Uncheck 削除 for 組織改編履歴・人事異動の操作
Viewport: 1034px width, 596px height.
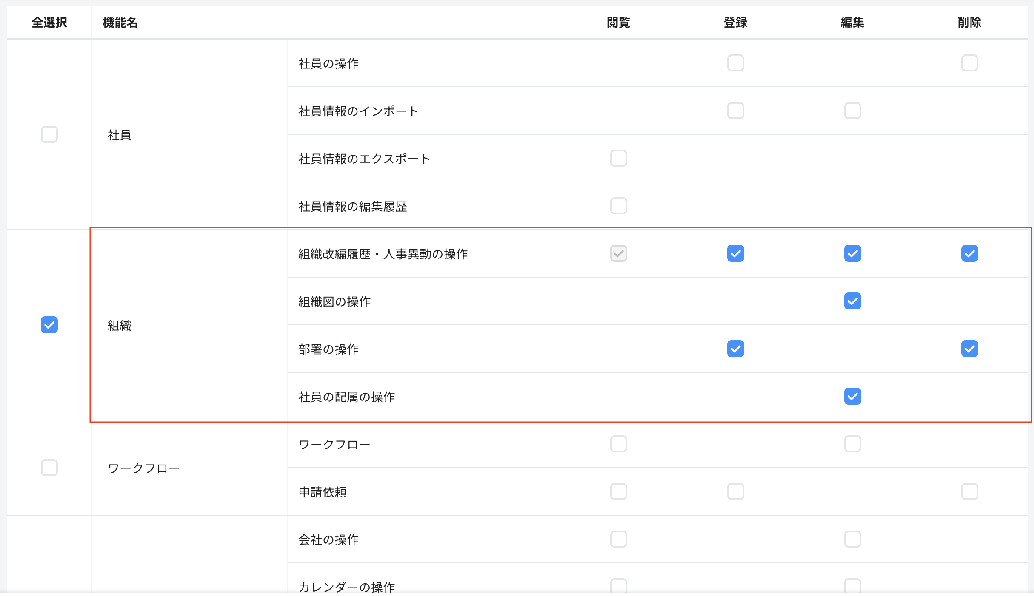point(969,253)
